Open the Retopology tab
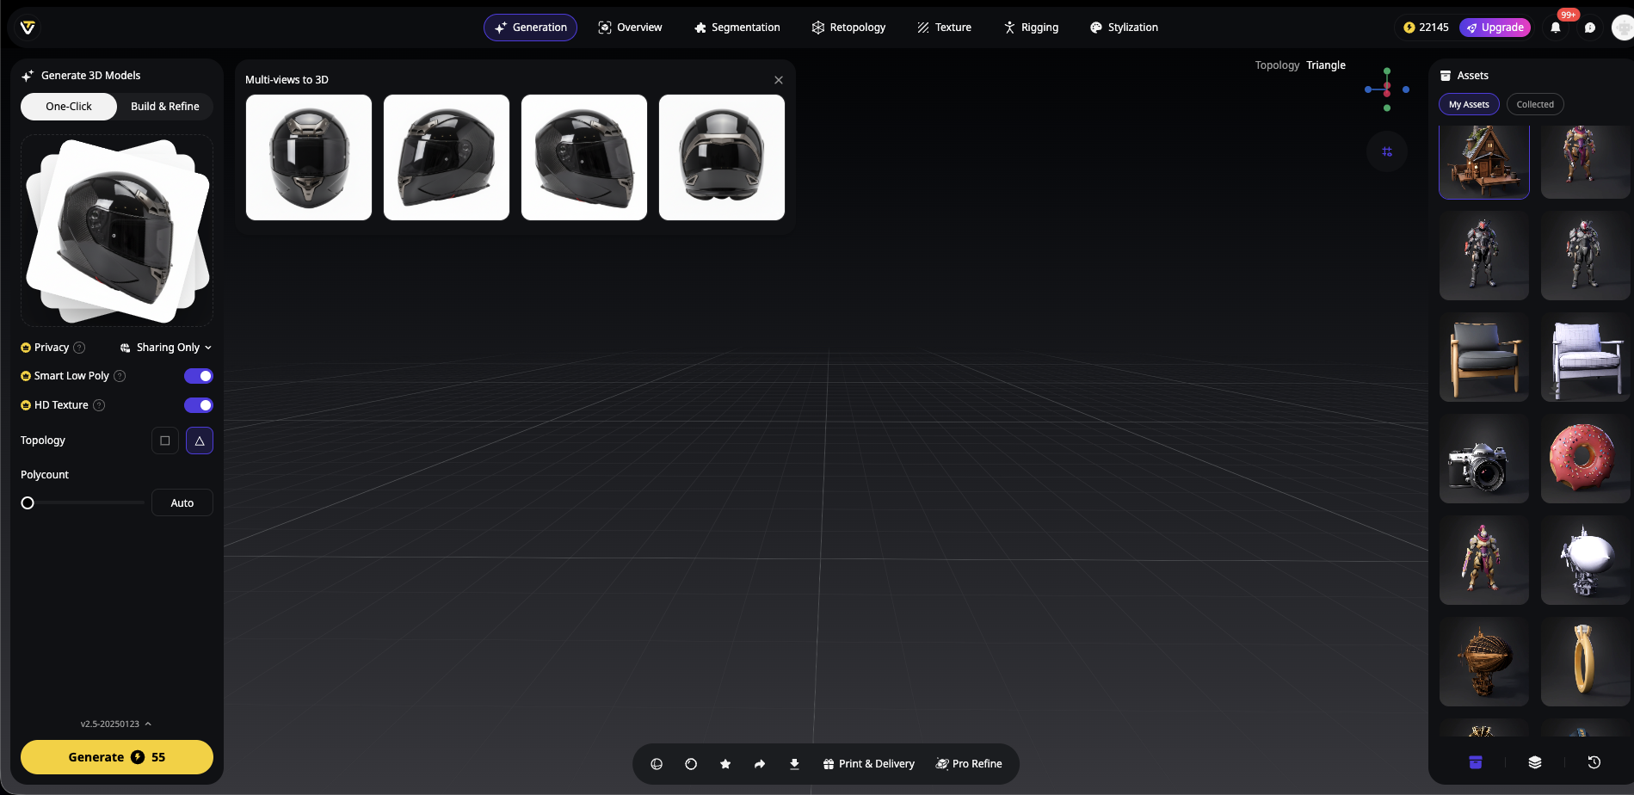 tap(848, 28)
